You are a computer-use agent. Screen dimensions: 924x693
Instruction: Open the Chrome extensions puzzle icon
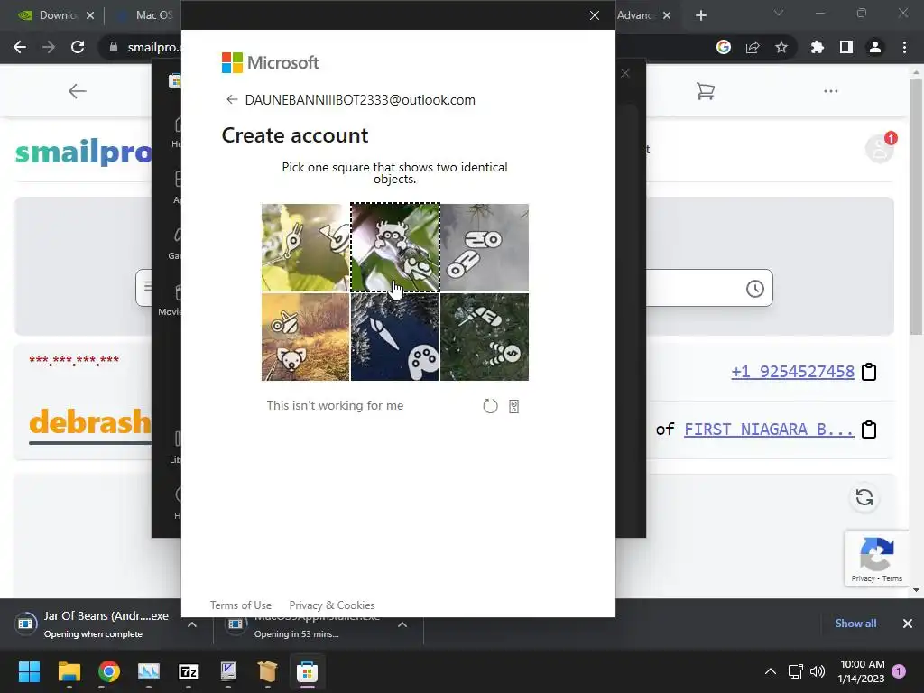pos(817,47)
